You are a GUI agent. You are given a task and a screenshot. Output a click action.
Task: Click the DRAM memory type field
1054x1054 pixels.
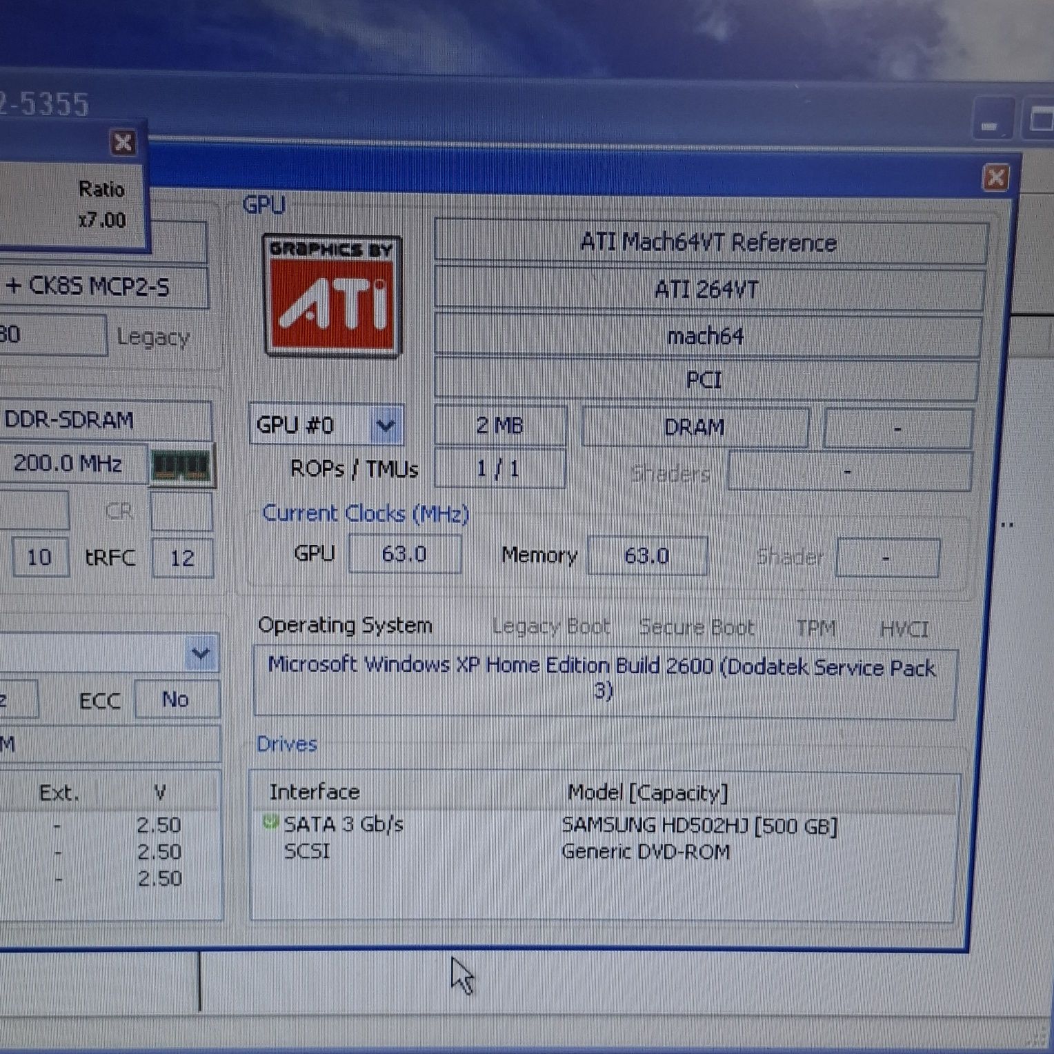(x=695, y=427)
